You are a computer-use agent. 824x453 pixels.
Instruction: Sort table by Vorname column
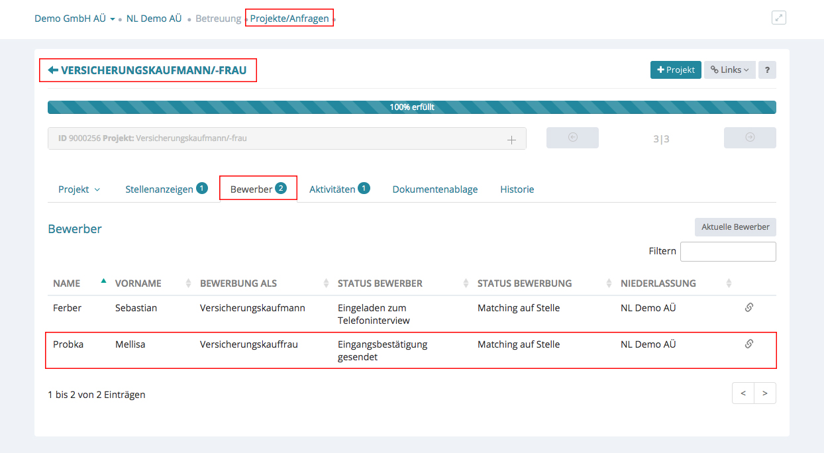[138, 283]
